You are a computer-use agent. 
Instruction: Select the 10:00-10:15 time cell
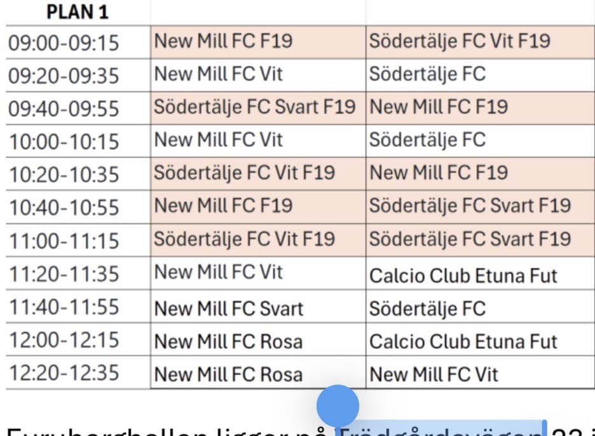(64, 141)
